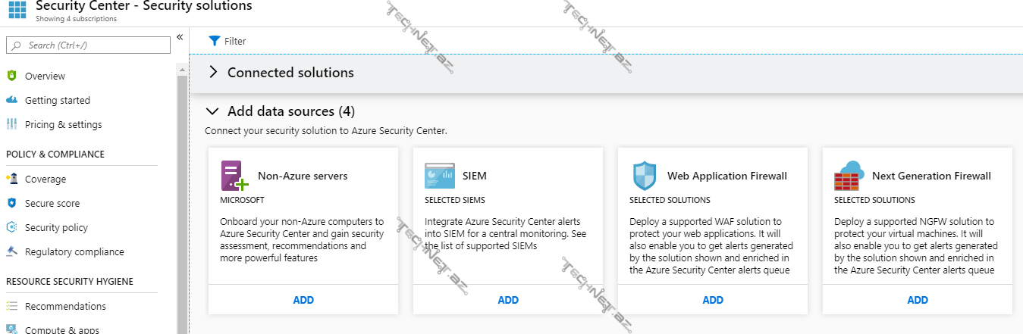Open Pricing & settings menu item
The image size is (1023, 334).
63,124
